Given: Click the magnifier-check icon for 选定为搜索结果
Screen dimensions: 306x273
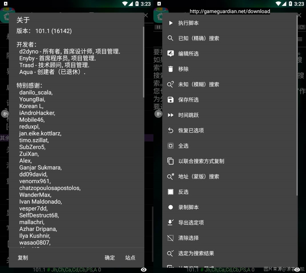Looking at the screenshot, I should coord(171,253).
